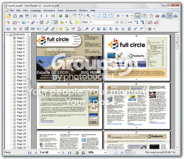This screenshot has width=184, height=159.
Task: Open the page number dropdown in status bar
Action: [59, 152]
